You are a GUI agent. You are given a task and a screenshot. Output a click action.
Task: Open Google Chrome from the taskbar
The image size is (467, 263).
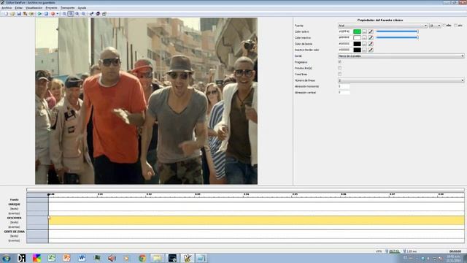[142, 258]
